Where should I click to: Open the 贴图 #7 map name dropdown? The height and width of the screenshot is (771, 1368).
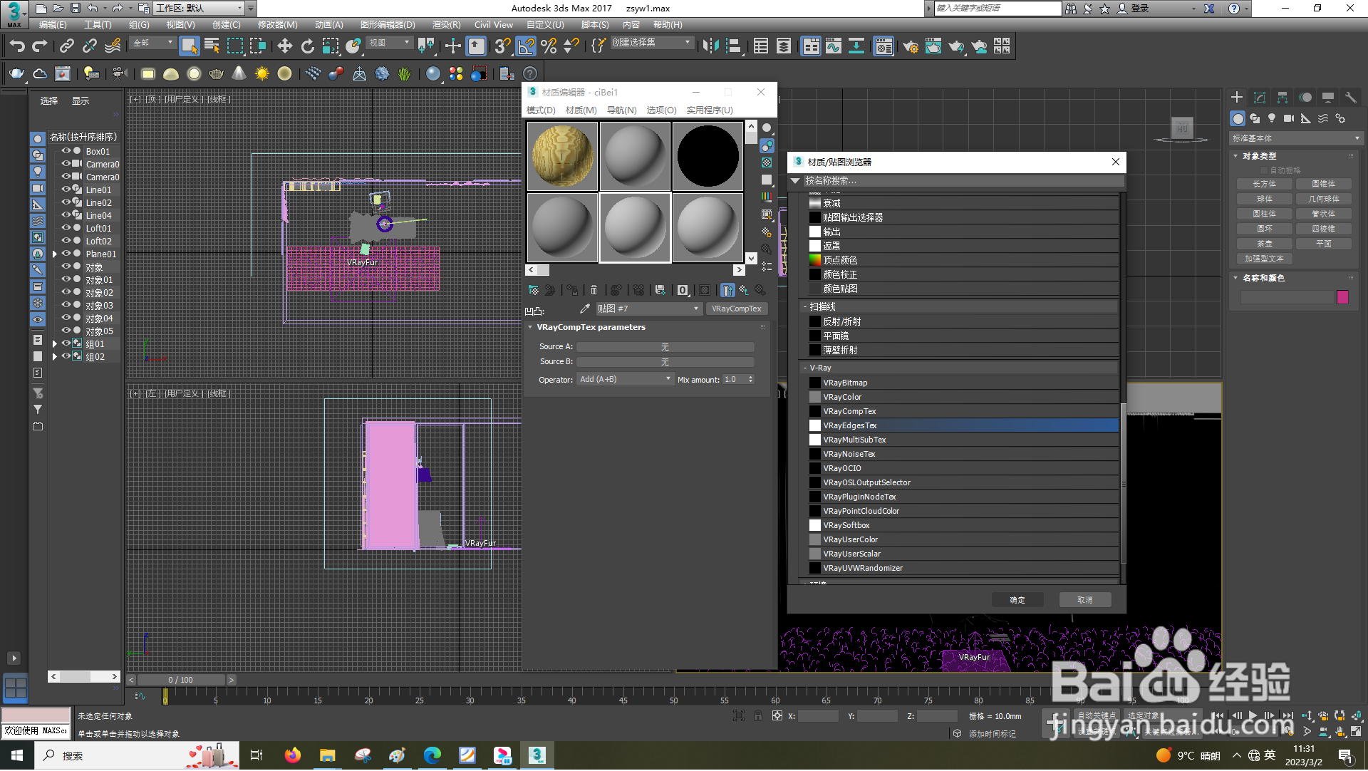648,309
